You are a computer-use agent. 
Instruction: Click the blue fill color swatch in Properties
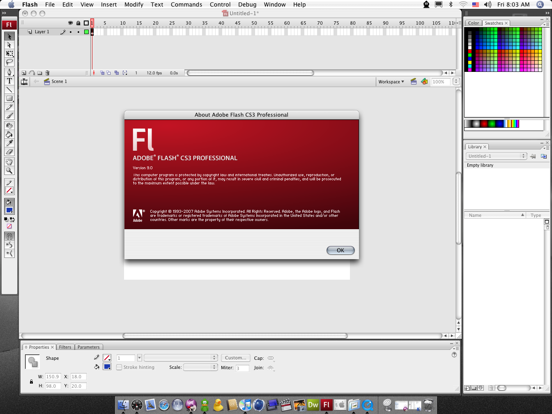[x=107, y=367]
